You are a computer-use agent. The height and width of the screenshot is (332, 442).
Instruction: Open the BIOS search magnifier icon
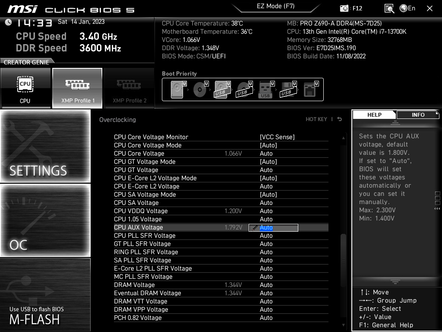click(x=389, y=9)
